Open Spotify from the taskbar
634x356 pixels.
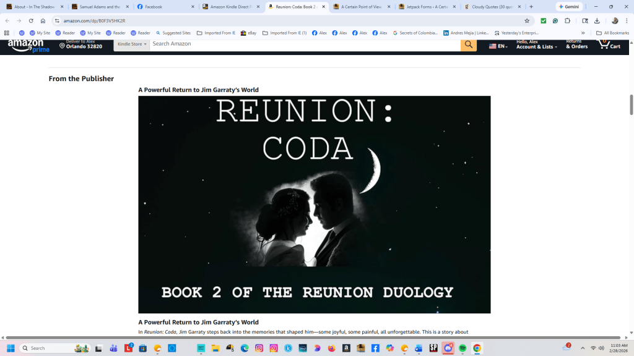(462, 348)
